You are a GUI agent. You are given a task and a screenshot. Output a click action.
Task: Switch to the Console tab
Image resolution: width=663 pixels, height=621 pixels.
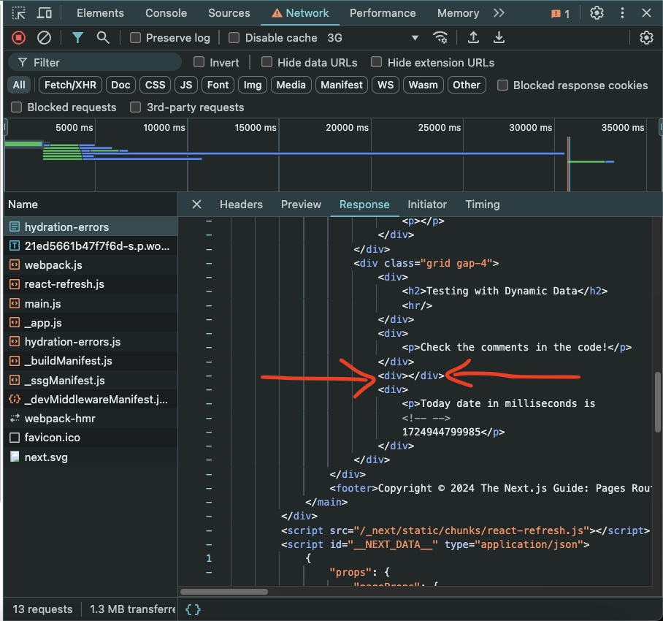click(x=166, y=13)
